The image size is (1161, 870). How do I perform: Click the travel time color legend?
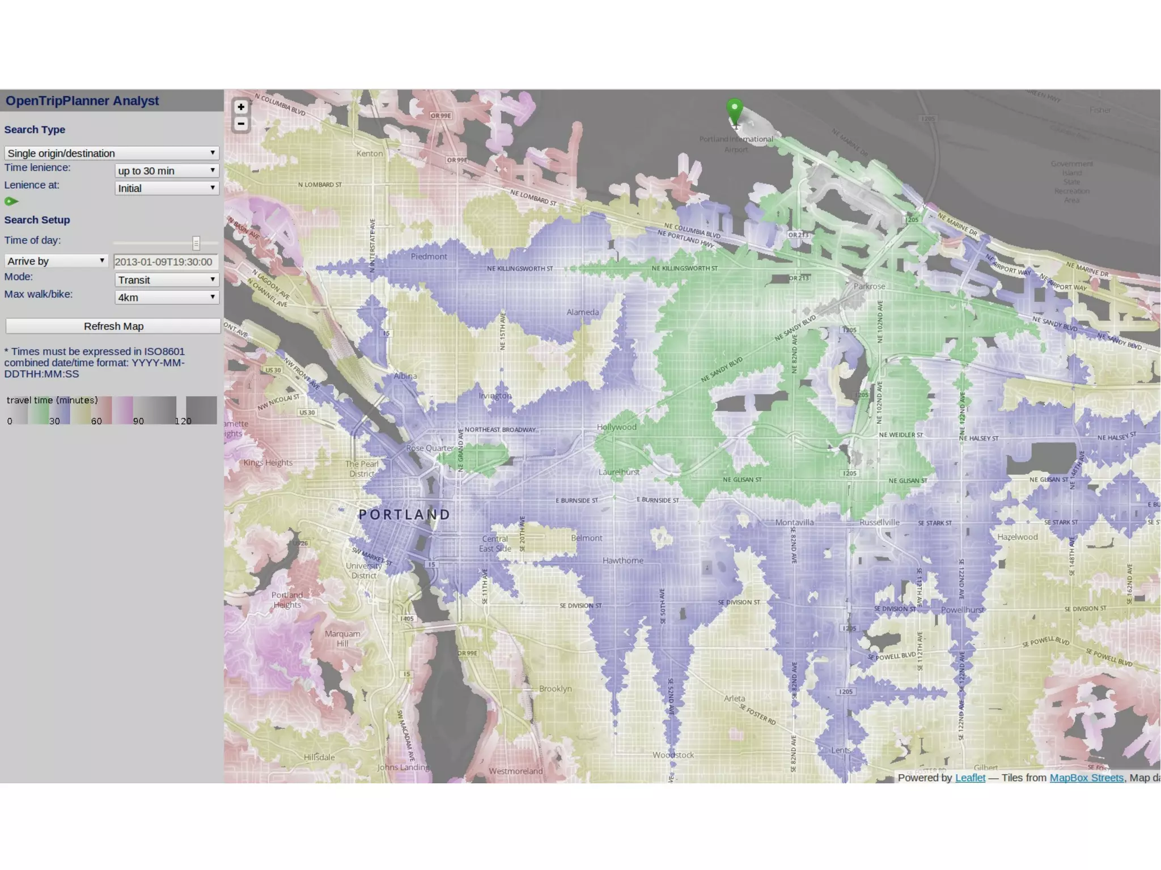tap(111, 410)
